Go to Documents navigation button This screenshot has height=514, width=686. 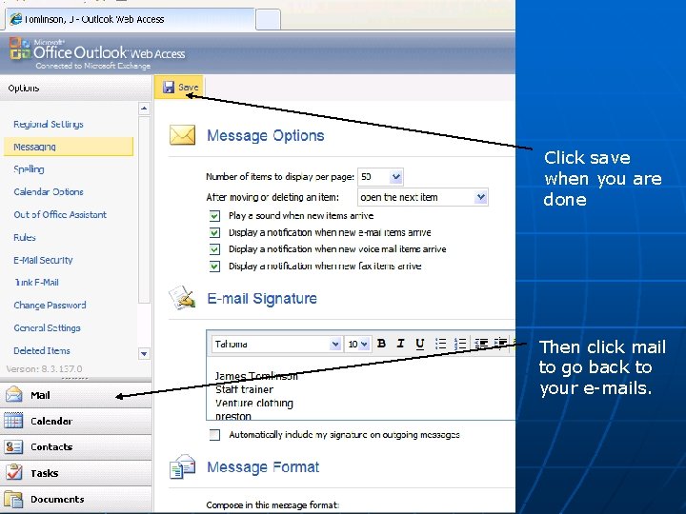tap(75, 499)
